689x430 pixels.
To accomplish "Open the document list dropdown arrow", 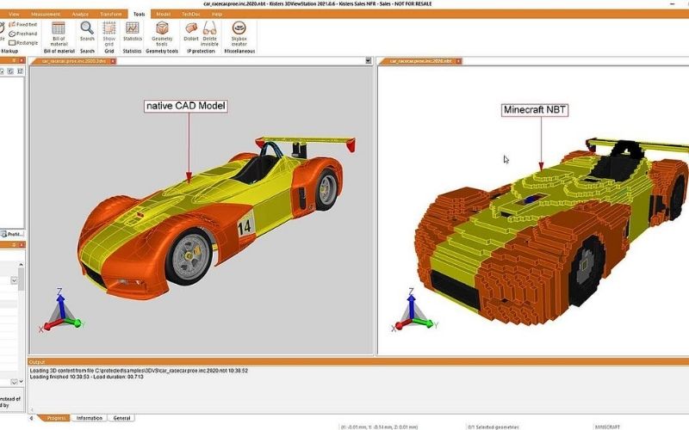I will (x=369, y=60).
